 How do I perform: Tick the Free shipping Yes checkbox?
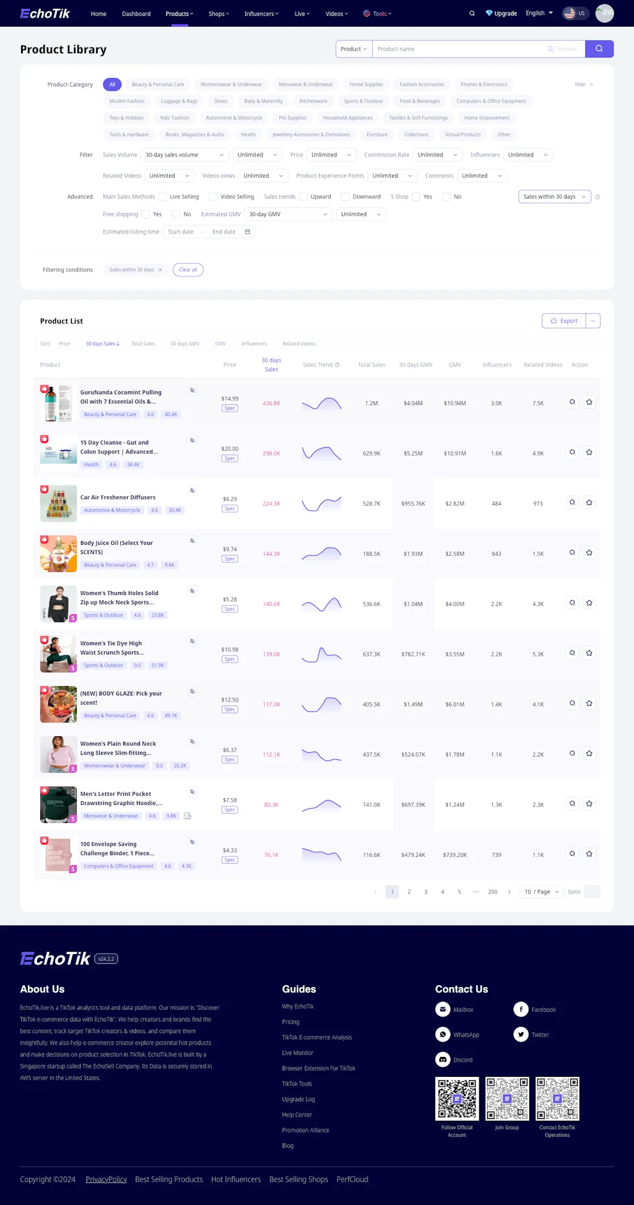click(x=145, y=214)
